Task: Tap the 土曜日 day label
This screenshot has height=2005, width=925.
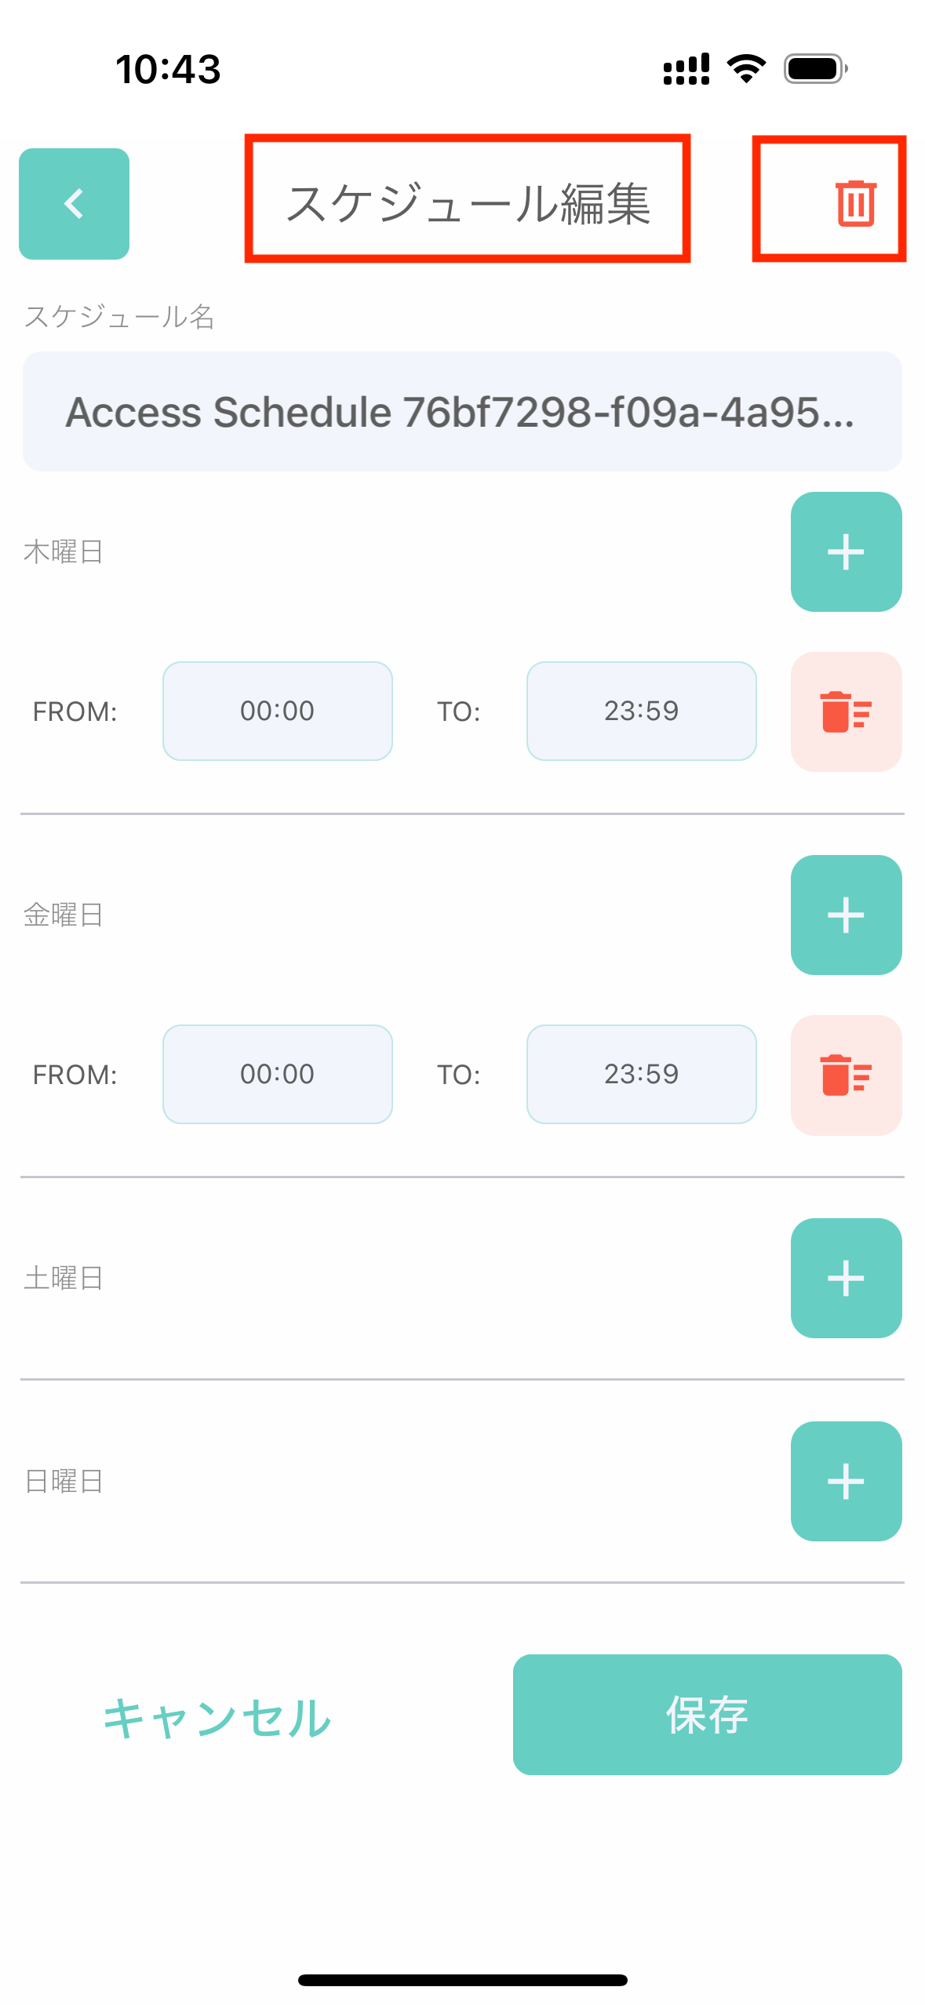Action: click(x=64, y=1278)
